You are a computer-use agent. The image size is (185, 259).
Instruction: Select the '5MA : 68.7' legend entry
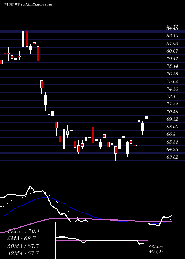click(21, 239)
